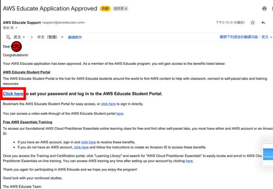This screenshot has height=189, width=273.
Task: Click the yellow 外部 label tag
Action: [x=105, y=8]
